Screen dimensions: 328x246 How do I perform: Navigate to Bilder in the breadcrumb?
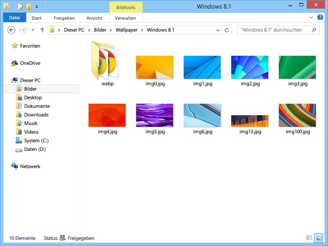(x=100, y=30)
